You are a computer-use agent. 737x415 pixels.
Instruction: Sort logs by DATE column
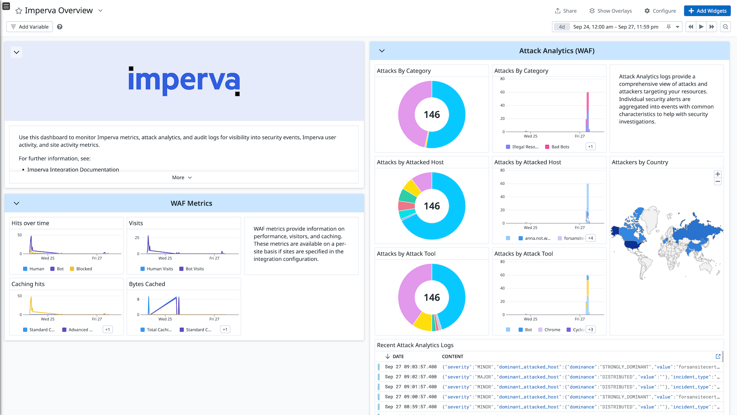395,357
